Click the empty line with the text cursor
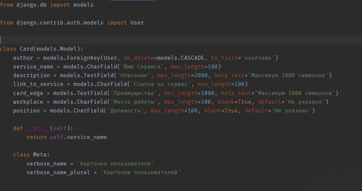Image resolution: width=362 pixels, height=191 pixels. [x=181, y=40]
